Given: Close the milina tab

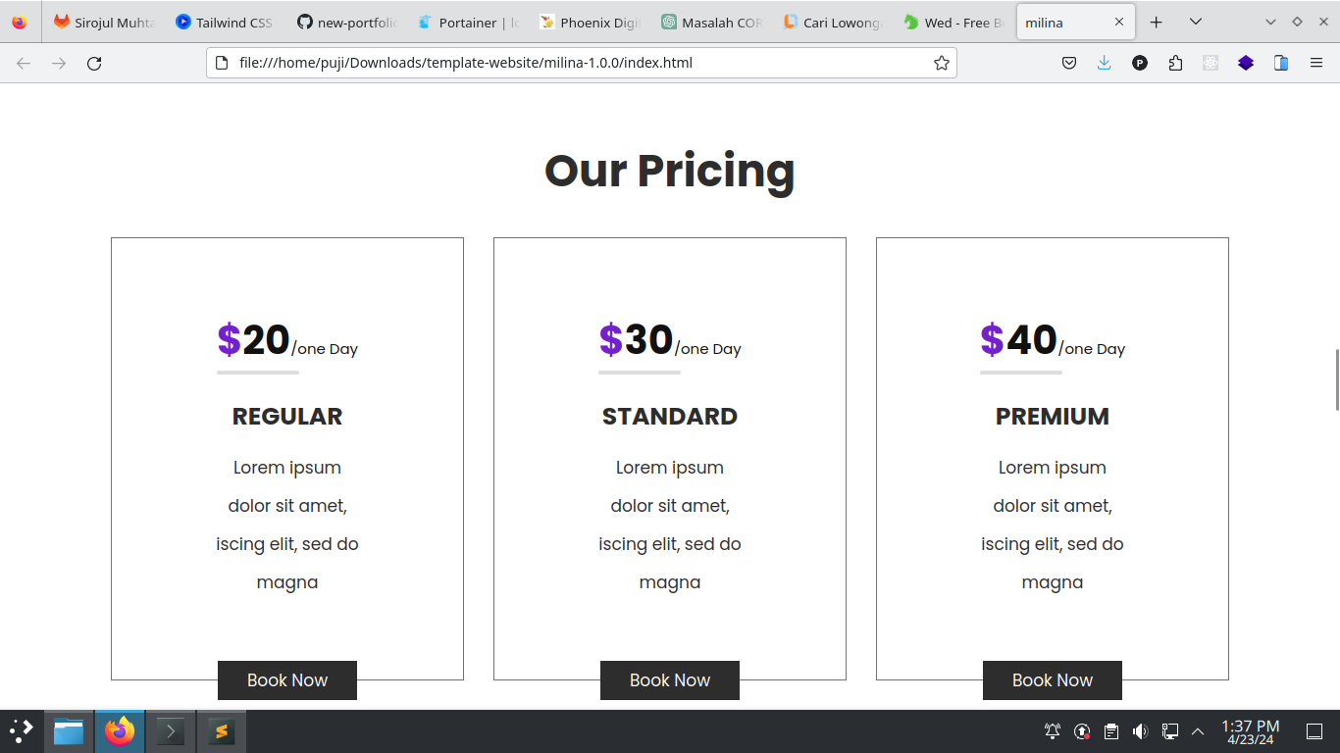Looking at the screenshot, I should (x=1119, y=22).
